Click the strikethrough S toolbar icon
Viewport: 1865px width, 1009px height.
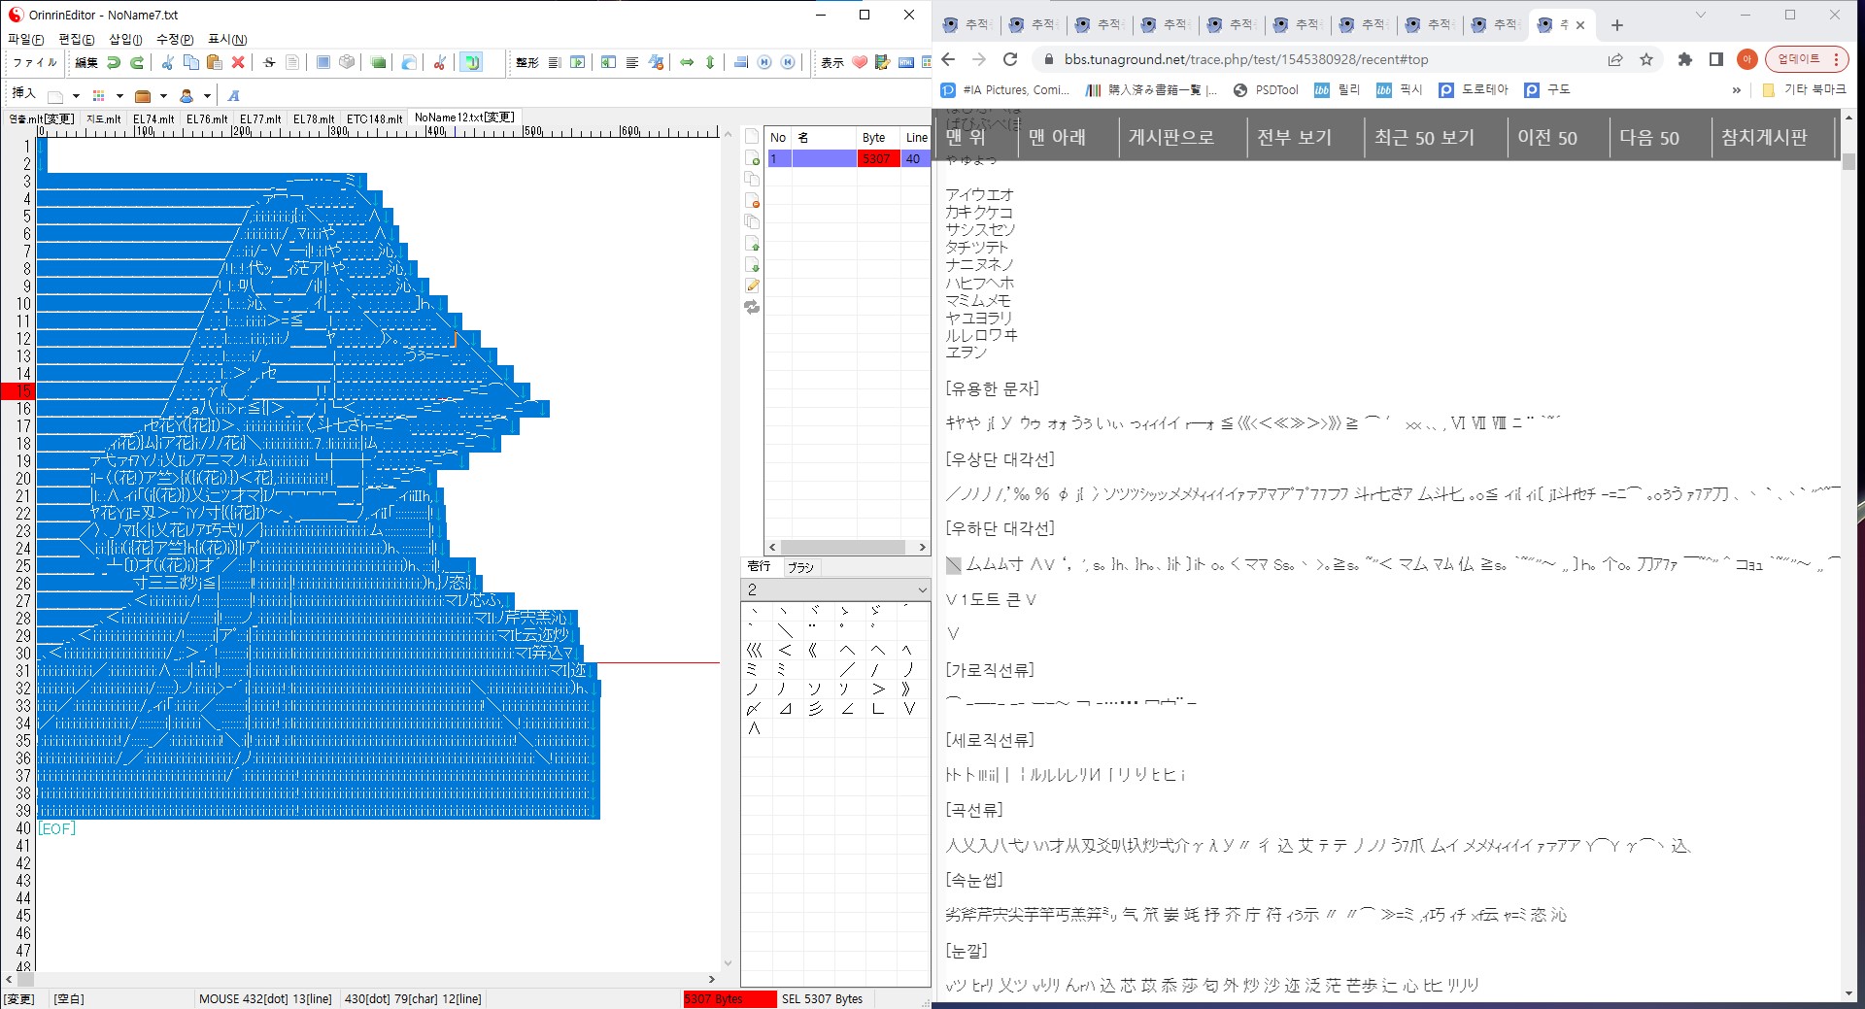point(269,63)
